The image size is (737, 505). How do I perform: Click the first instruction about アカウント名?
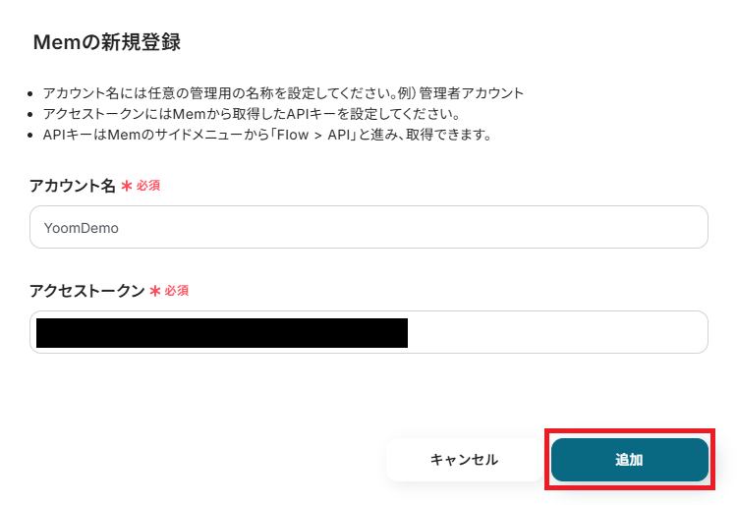click(x=283, y=93)
